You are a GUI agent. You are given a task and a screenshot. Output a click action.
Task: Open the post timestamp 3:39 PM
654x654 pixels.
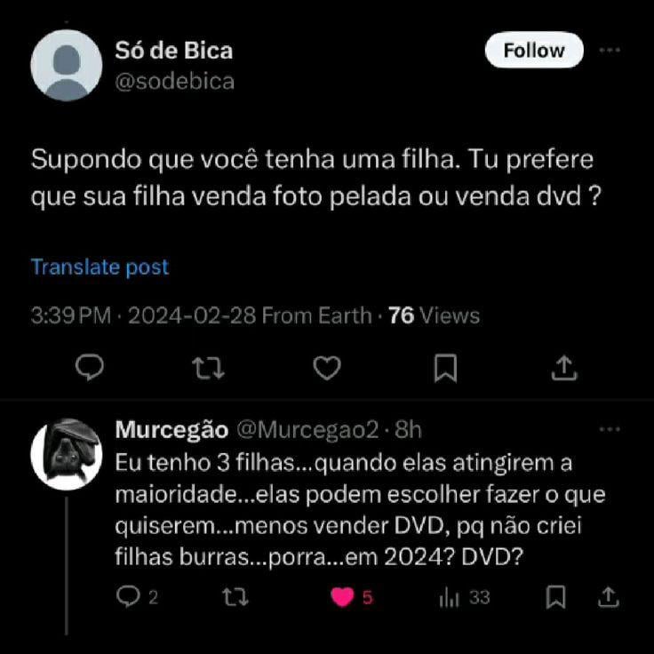(x=69, y=315)
